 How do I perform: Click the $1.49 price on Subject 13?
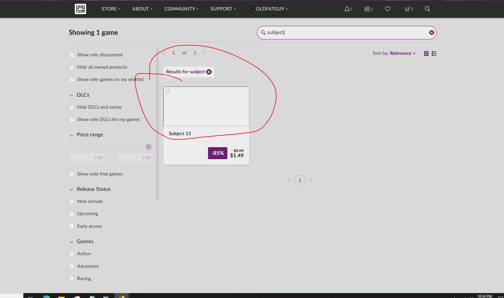pos(237,155)
